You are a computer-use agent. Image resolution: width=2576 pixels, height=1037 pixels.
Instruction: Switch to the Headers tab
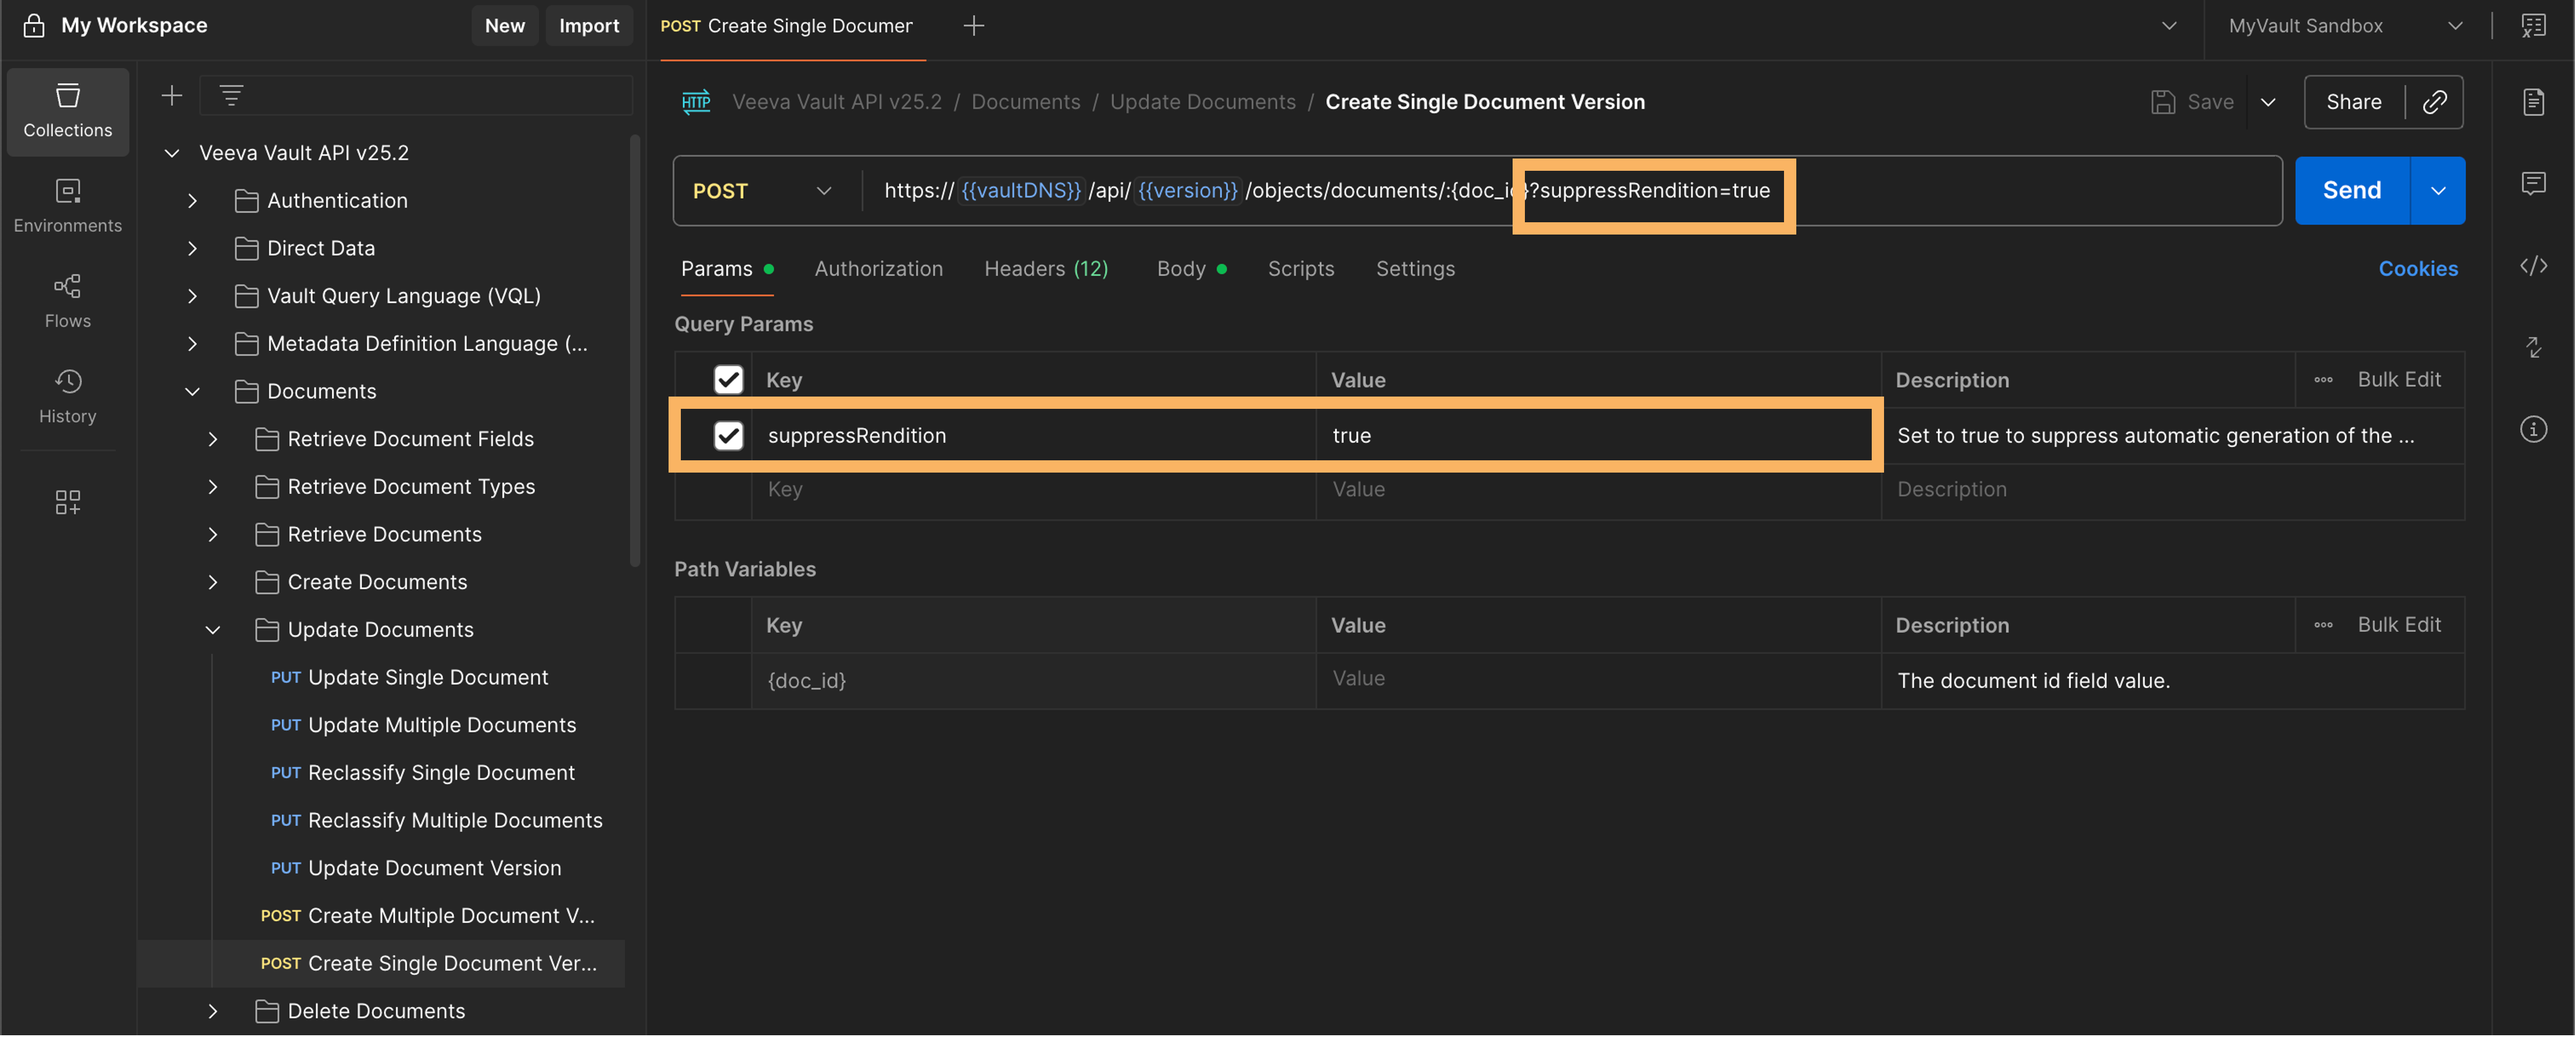click(x=1045, y=269)
